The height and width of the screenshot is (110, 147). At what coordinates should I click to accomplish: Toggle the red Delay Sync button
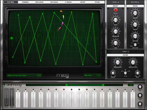coord(116,10)
